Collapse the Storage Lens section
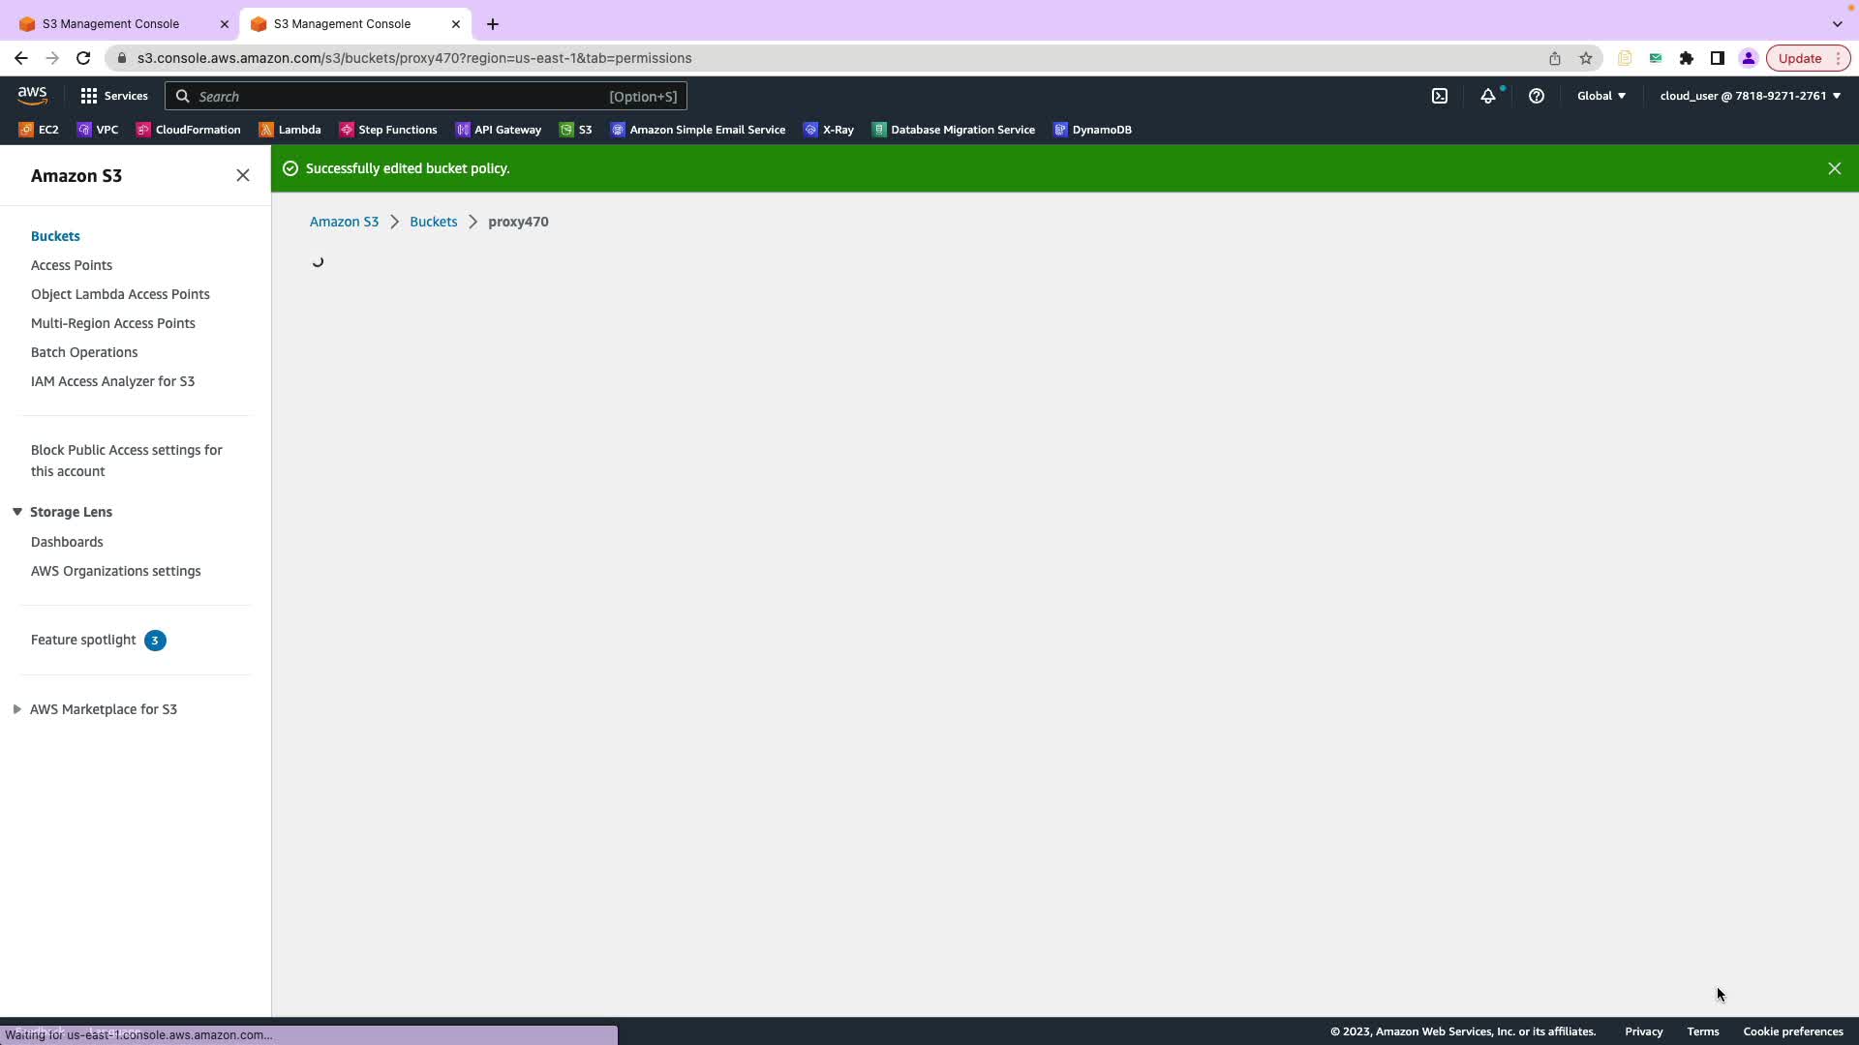Screen dimensions: 1859x1045 (x=17, y=512)
